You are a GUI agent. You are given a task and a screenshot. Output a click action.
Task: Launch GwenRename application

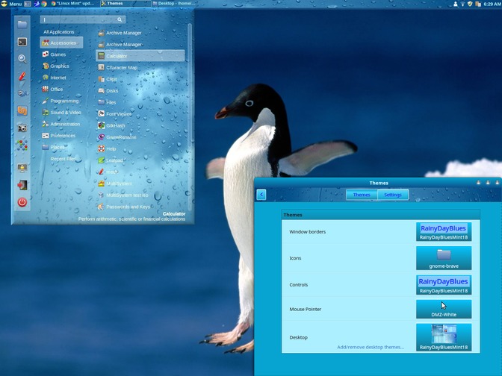tap(140, 137)
